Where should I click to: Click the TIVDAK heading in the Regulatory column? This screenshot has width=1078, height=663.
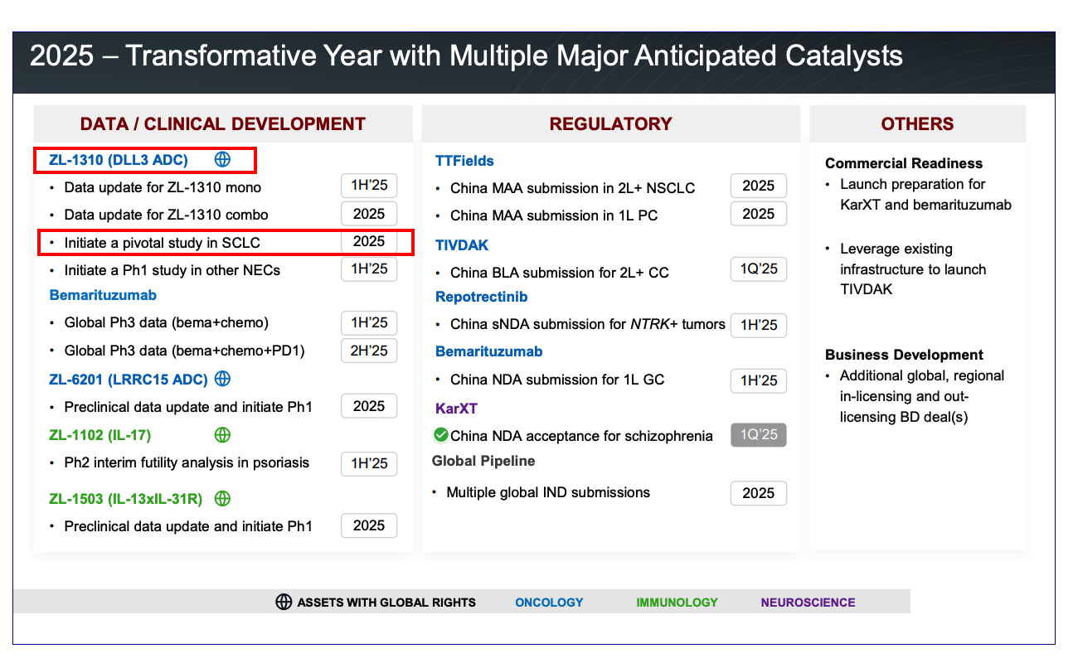coord(462,245)
